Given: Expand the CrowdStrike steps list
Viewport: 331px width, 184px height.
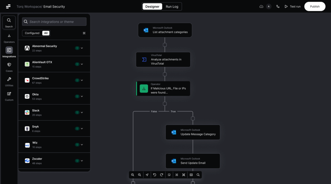Looking at the screenshot, I should pyautogui.click(x=82, y=80).
